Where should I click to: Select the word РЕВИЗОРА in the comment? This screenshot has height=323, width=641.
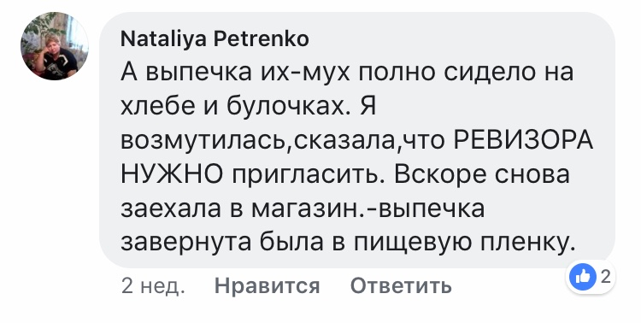click(x=523, y=141)
